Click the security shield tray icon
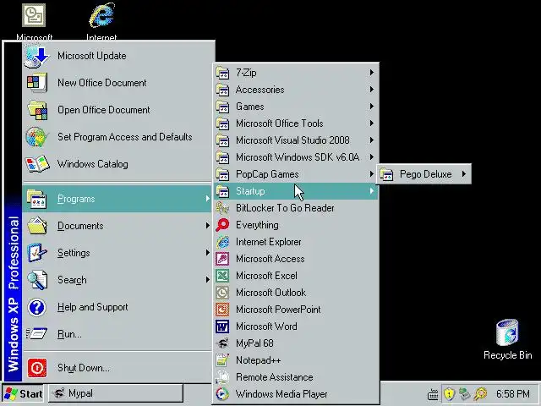This screenshot has width=541, height=406. tap(449, 393)
